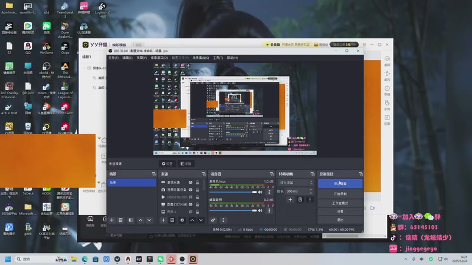The height and width of the screenshot is (265, 472).
Task: Toggle lock on 视频采集设备 source
Action: [x=198, y=190]
